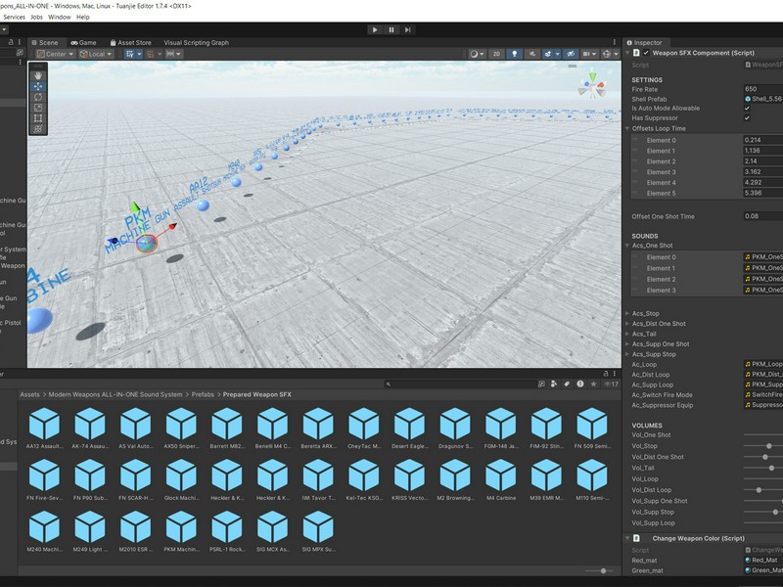Open the Local handle rotation dropdown
This screenshot has width=783, height=587.
96,54
